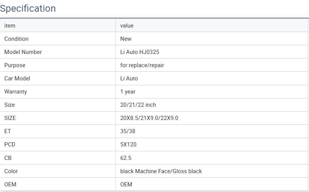Select the Model Number label cell
The image size is (309, 192).
[x=23, y=52]
